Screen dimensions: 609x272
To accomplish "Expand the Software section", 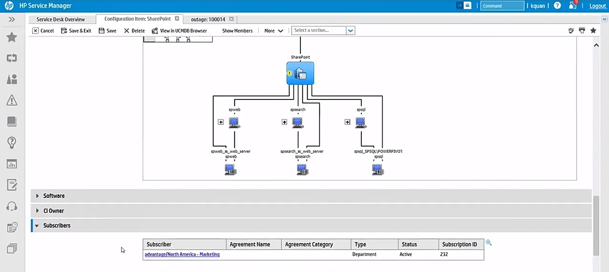I will point(53,196).
